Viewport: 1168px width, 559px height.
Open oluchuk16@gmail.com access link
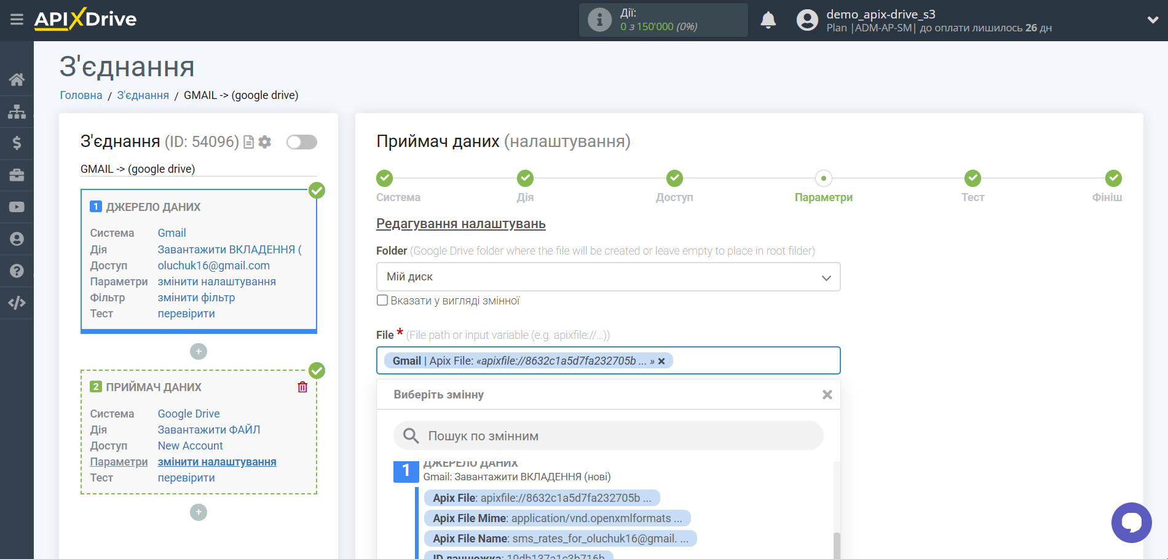[214, 266]
